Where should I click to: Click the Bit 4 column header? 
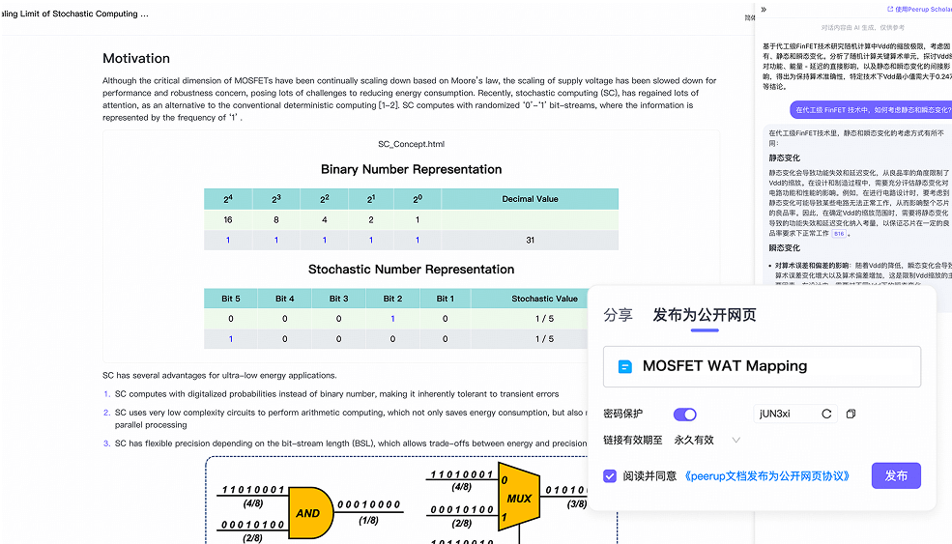click(x=285, y=299)
